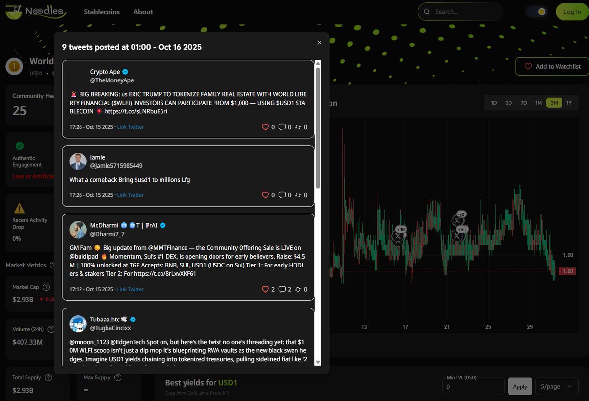Show Max Supply info tooltip icon
This screenshot has height=401, width=589.
pyautogui.click(x=117, y=378)
